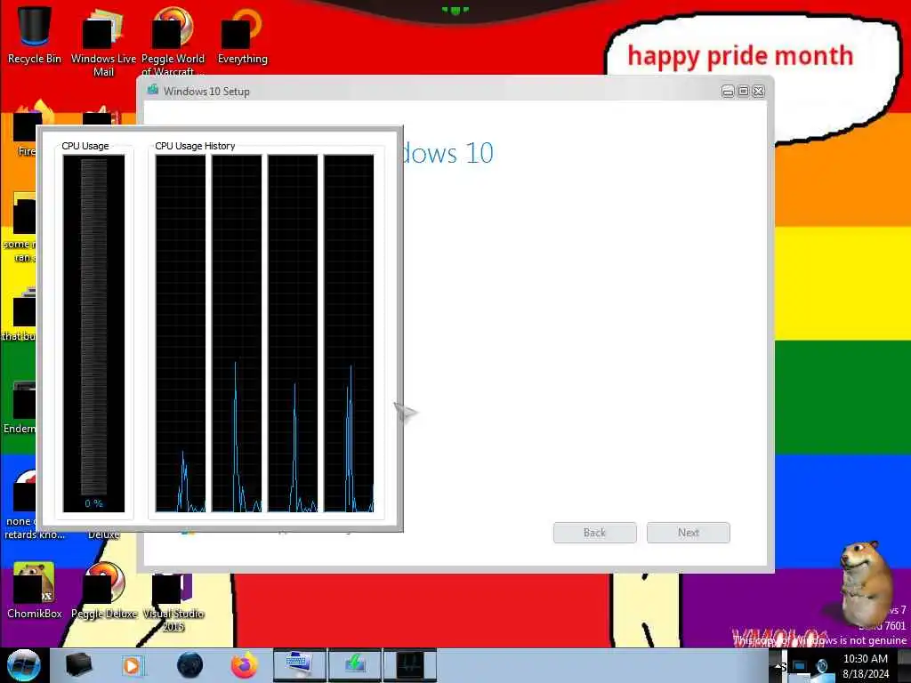Open Visual Studio 2015 desktop shortcut
Image resolution: width=911 pixels, height=683 pixels.
(173, 602)
